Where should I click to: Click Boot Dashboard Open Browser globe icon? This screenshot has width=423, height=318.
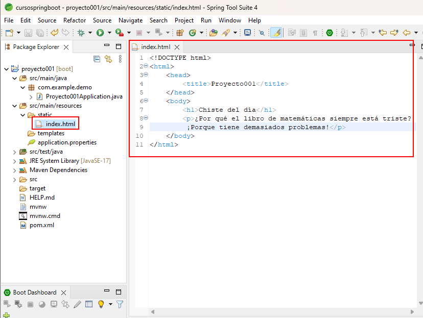(x=42, y=304)
